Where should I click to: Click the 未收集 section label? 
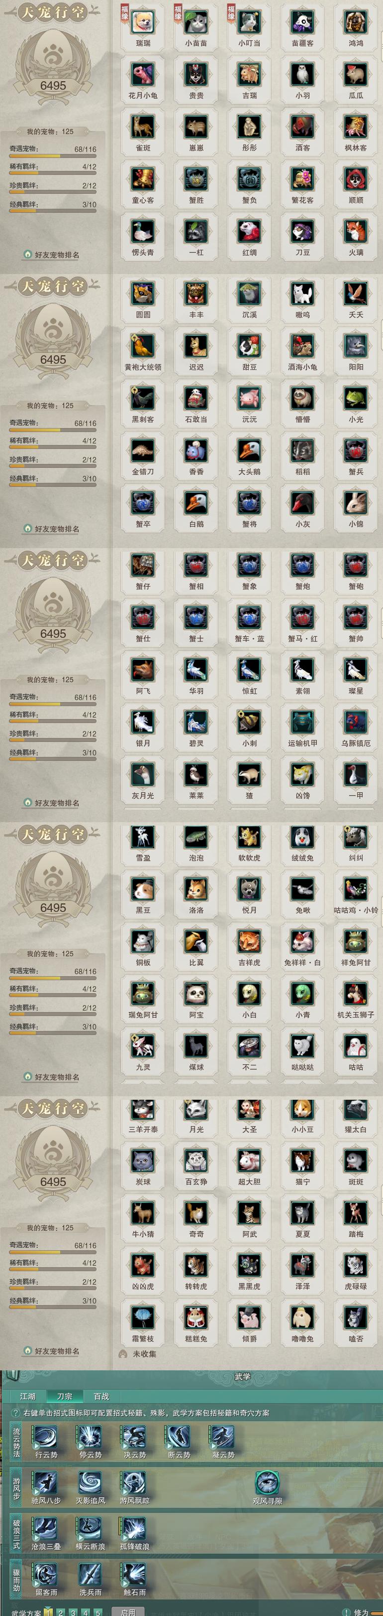(x=145, y=1354)
